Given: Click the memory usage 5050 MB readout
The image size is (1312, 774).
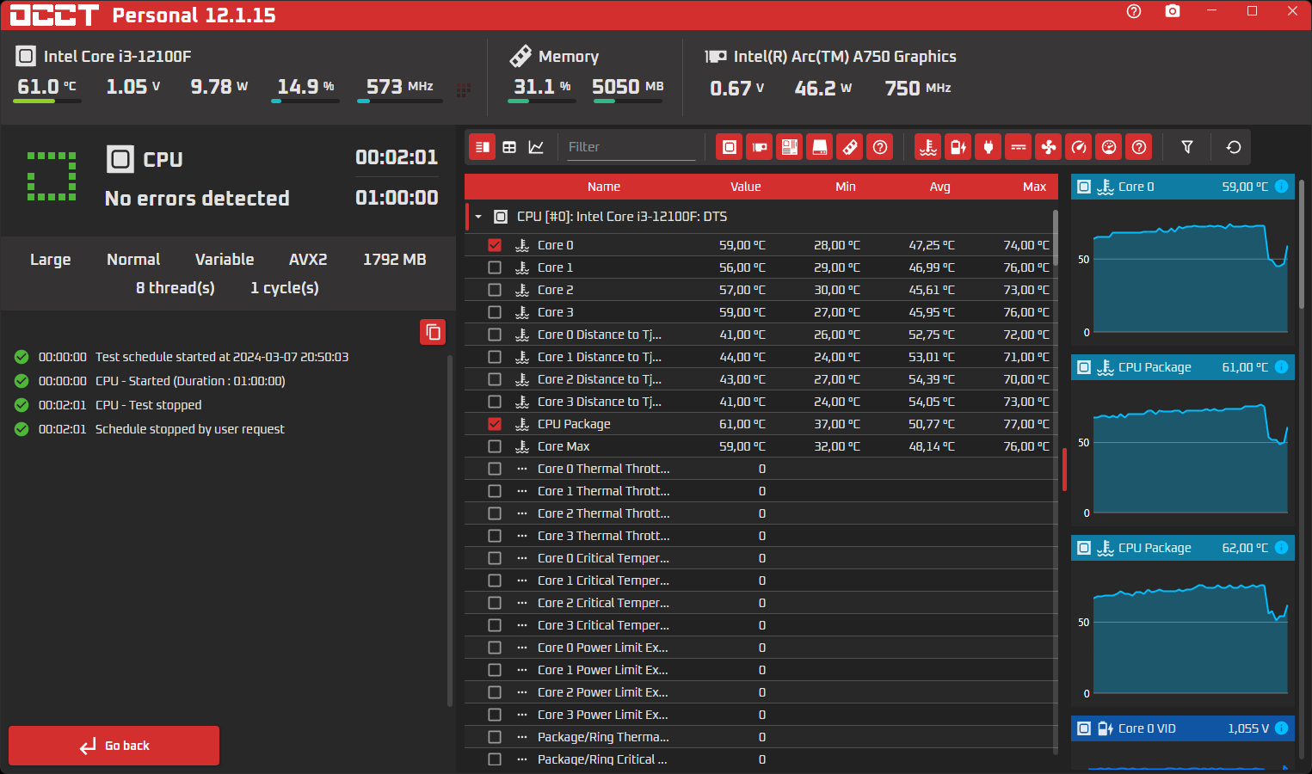Looking at the screenshot, I should tap(628, 87).
